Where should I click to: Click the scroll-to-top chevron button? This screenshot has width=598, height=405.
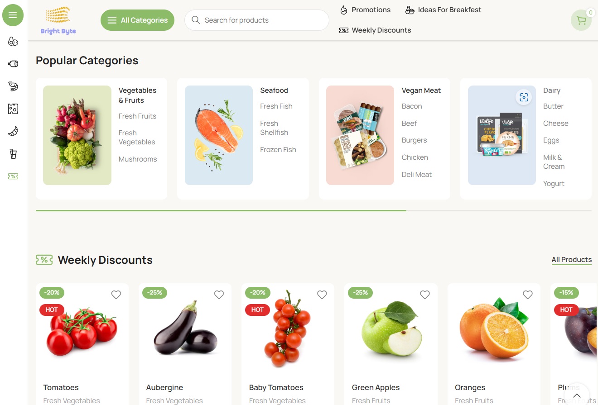click(577, 395)
